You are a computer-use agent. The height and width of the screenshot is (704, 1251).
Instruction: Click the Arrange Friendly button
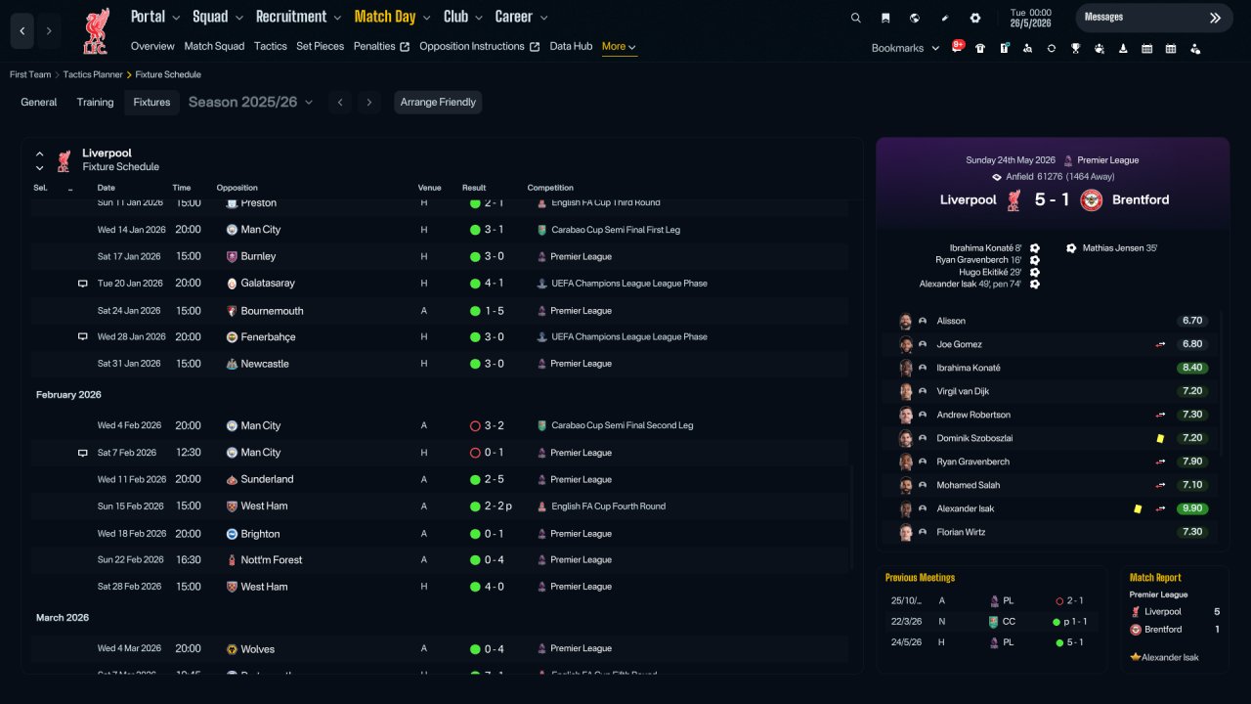(438, 102)
